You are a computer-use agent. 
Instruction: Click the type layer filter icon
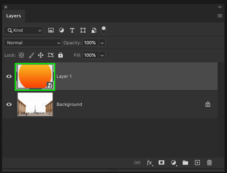coord(72,30)
